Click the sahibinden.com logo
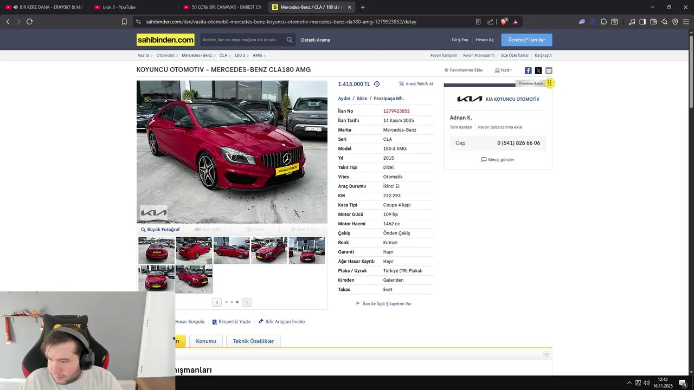This screenshot has width=694, height=390. point(165,40)
